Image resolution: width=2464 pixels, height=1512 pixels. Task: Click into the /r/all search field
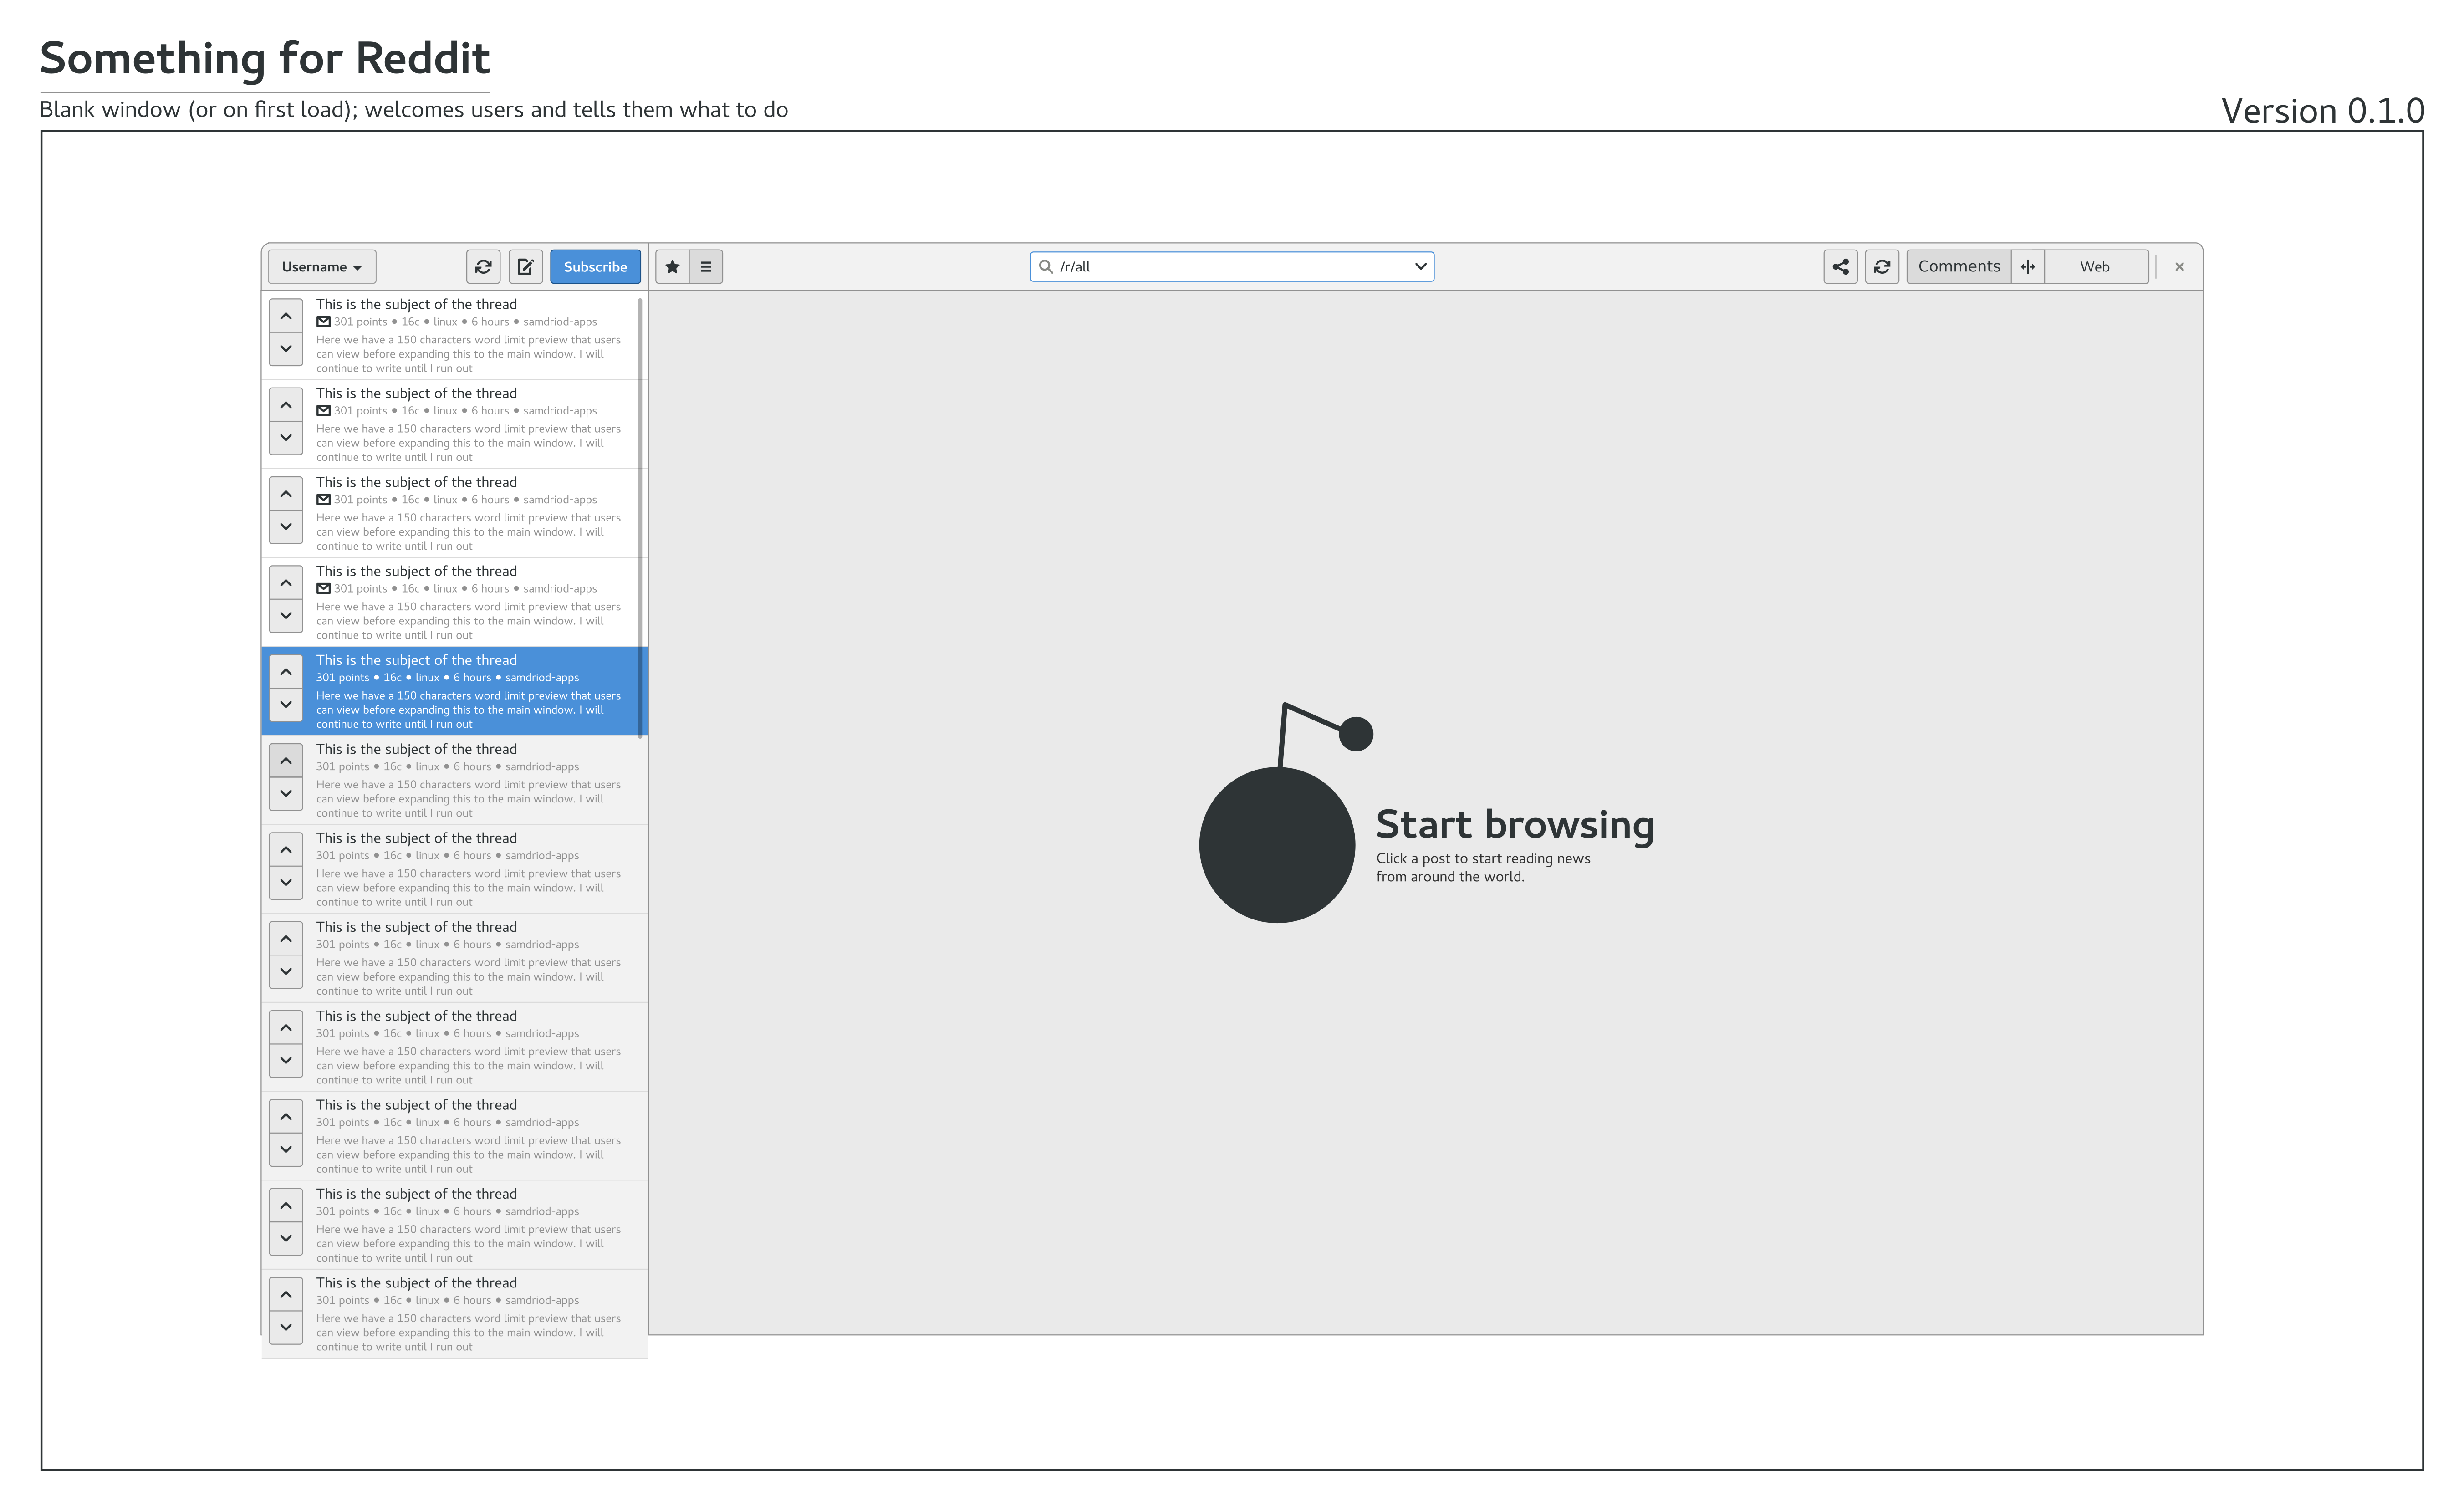point(1232,267)
